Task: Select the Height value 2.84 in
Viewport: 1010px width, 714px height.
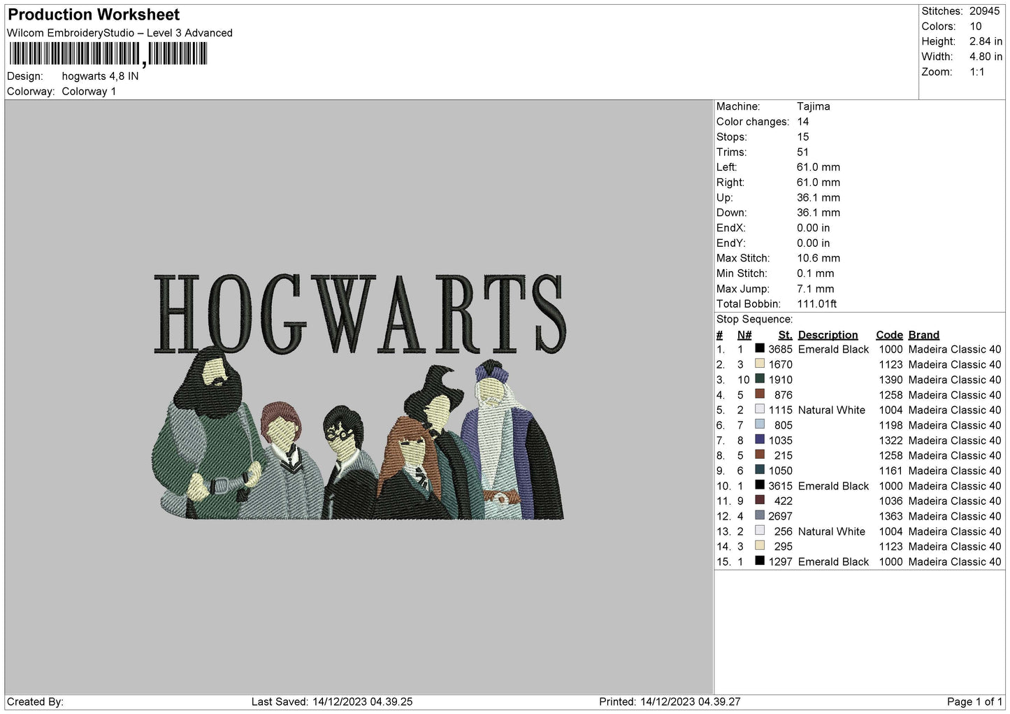Action: pyautogui.click(x=986, y=41)
